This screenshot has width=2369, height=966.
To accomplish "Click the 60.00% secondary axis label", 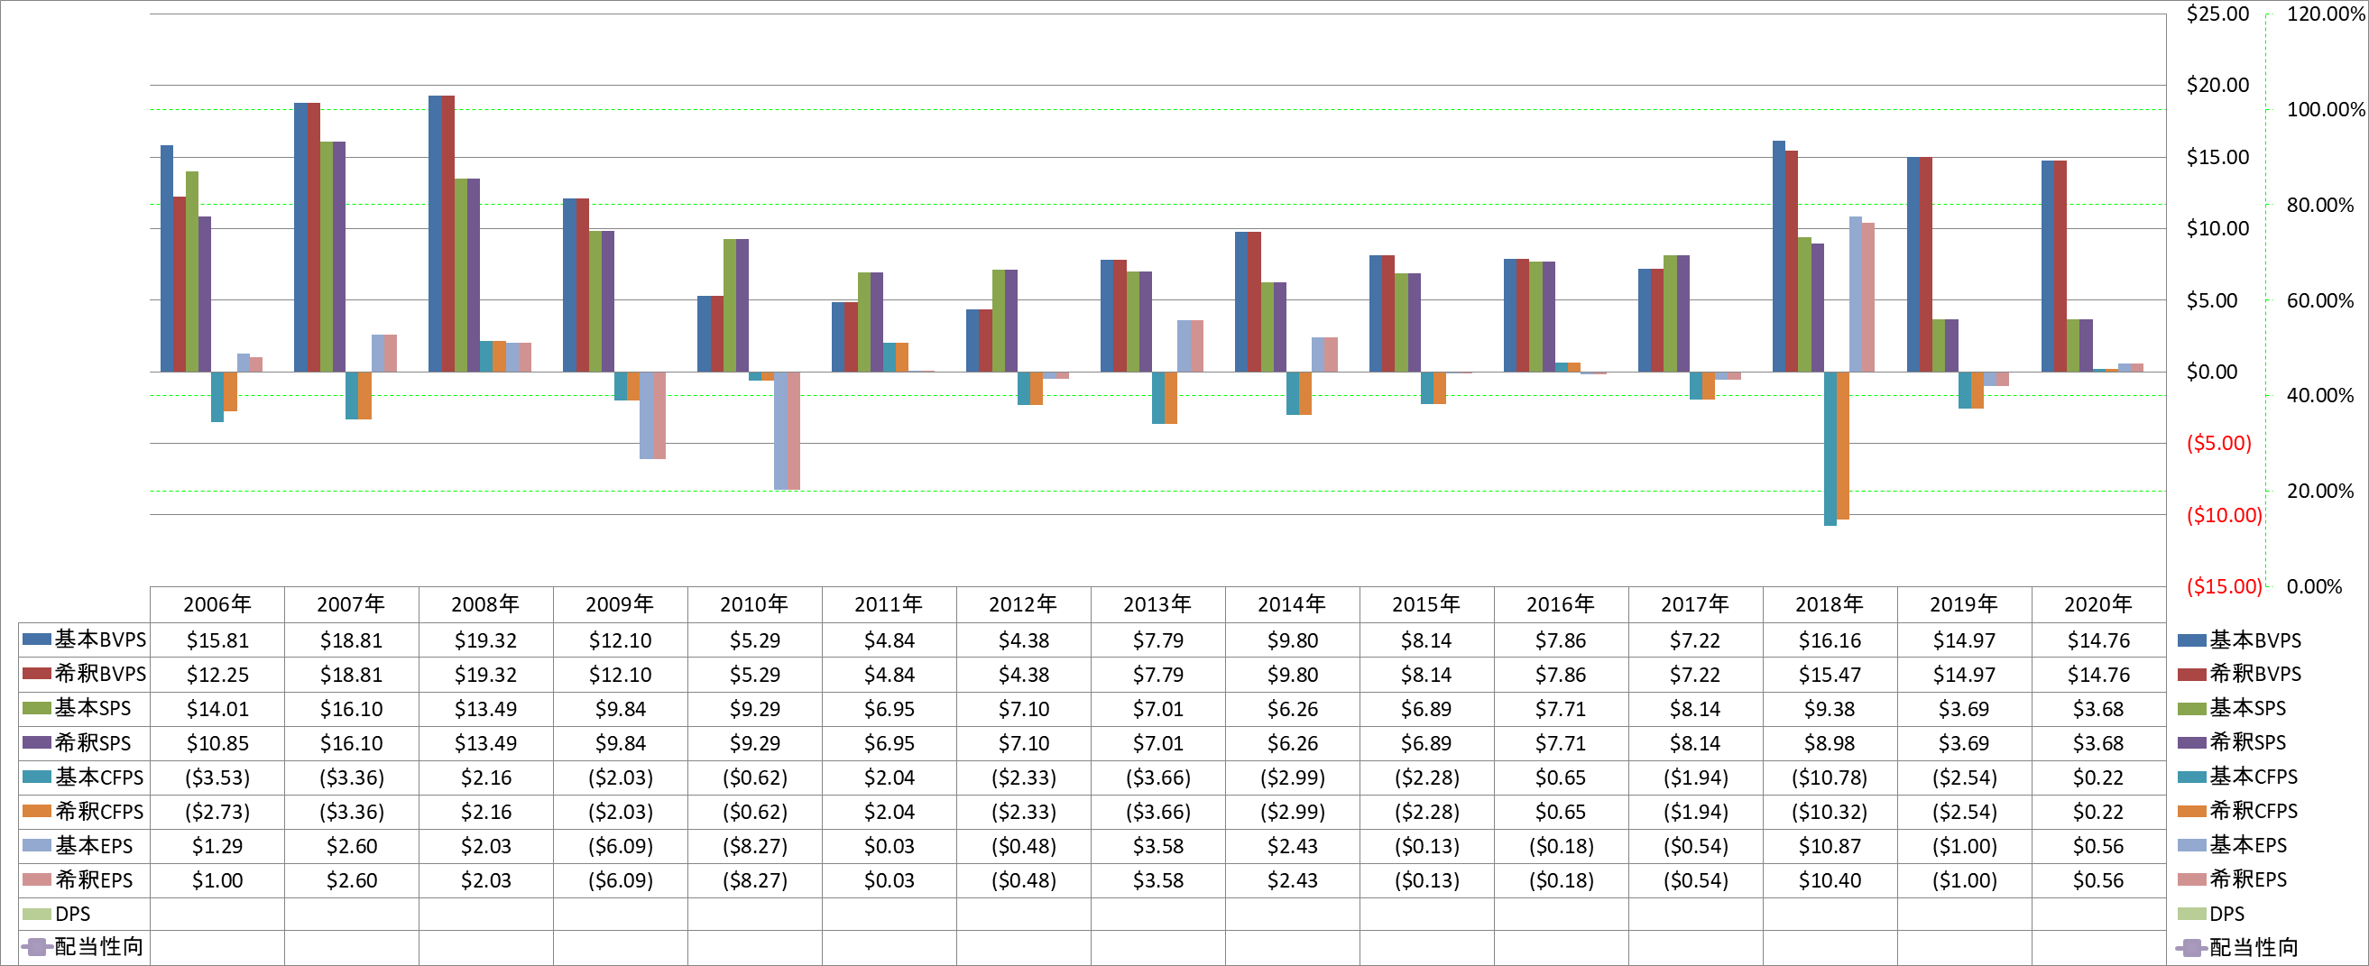I will coord(2320,300).
